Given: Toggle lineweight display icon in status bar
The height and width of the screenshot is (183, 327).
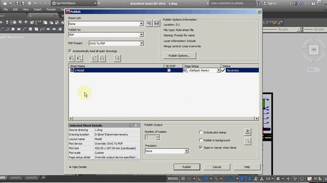Looking at the screenshot, I should [242, 178].
